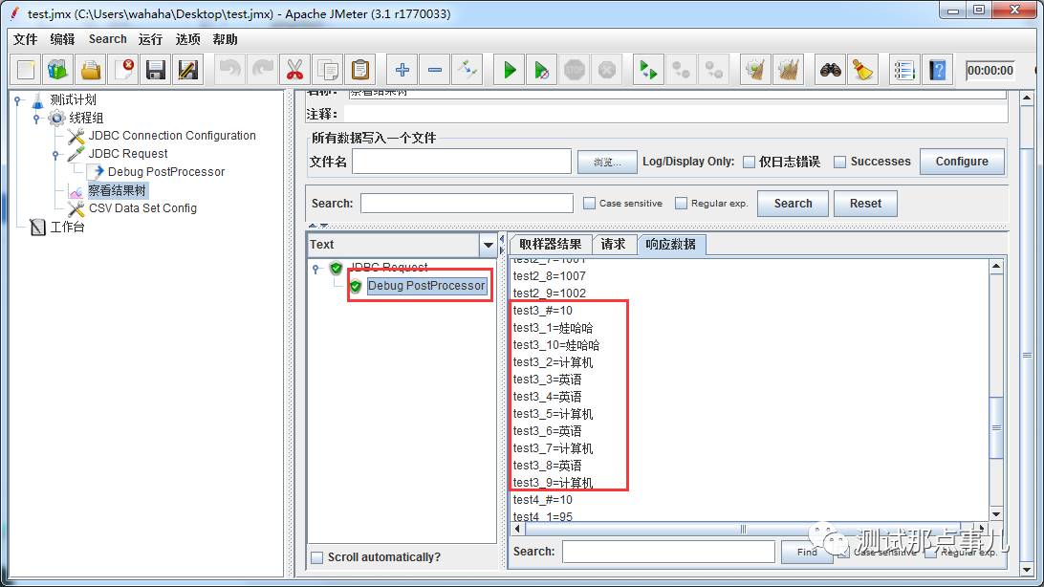Click the Copy icon
1044x587 pixels.
coord(328,70)
